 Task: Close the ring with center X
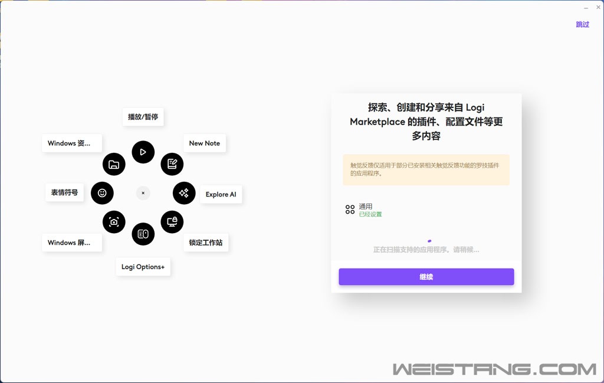point(143,193)
